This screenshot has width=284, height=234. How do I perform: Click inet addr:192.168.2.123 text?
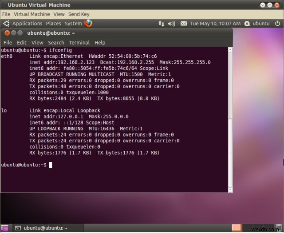tap(62, 62)
